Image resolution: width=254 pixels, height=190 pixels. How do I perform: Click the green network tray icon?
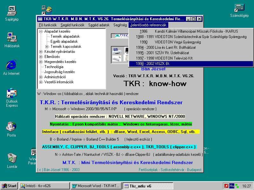coord(237,186)
